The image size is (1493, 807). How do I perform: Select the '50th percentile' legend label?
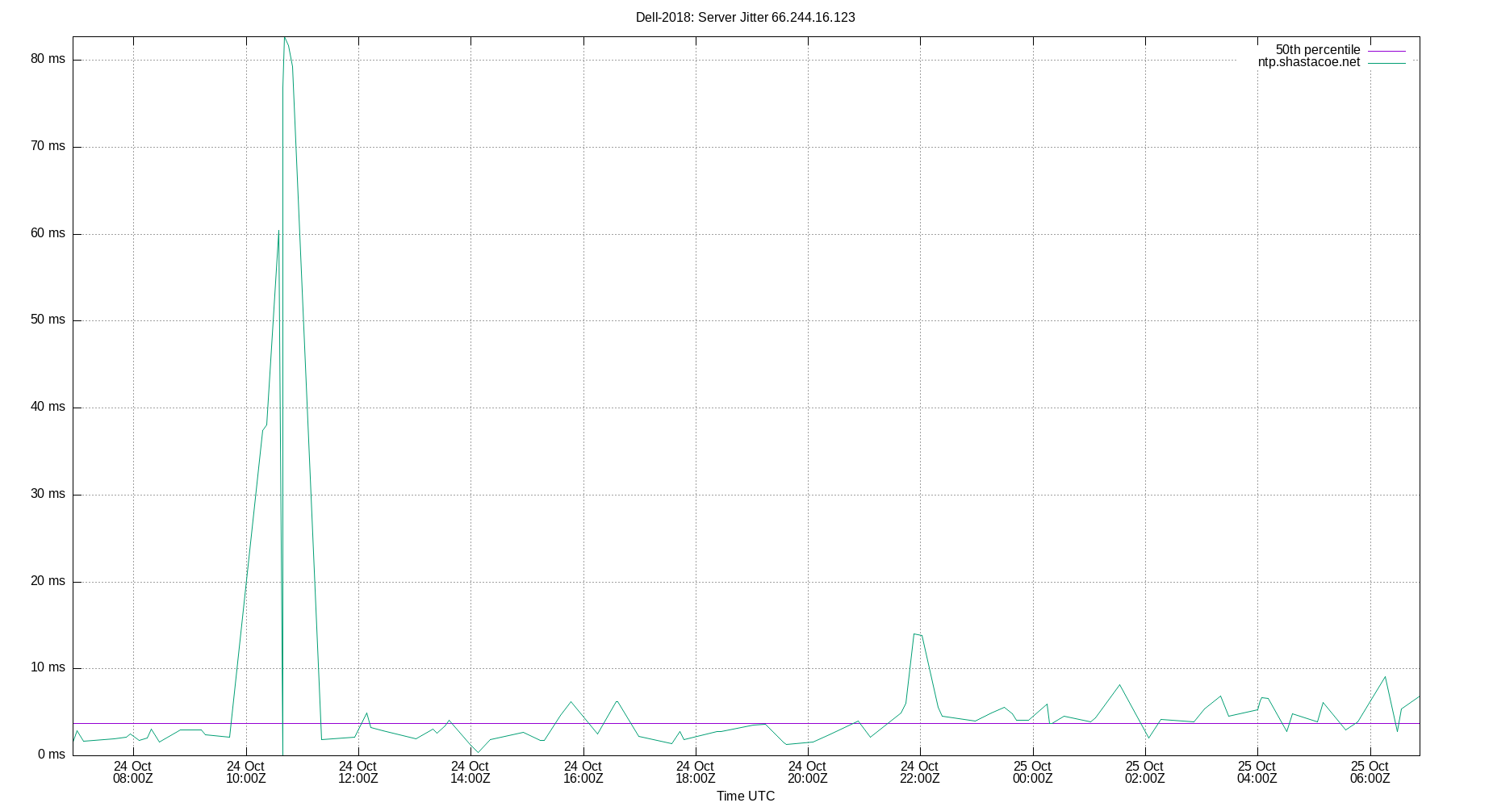pos(1318,50)
